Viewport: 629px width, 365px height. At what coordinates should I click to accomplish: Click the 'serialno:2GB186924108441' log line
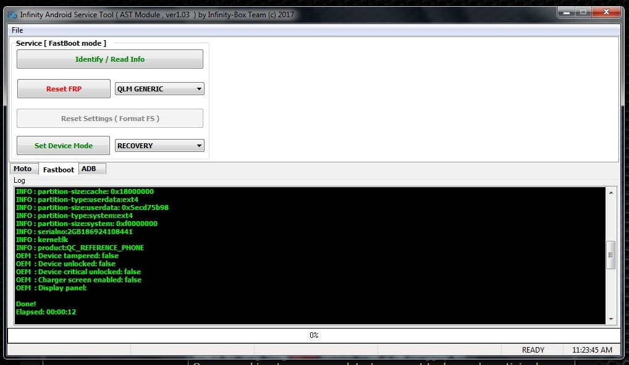74,232
